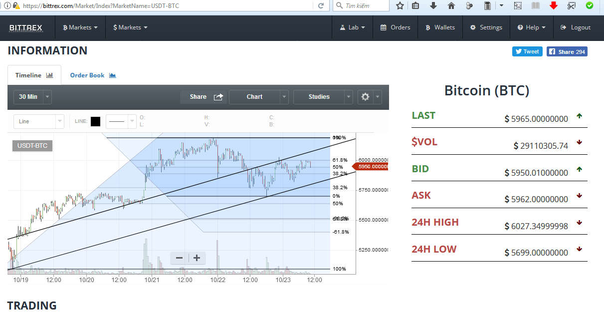Click the dashed selection capture icon
This screenshot has height=318, width=604.
(518, 5)
